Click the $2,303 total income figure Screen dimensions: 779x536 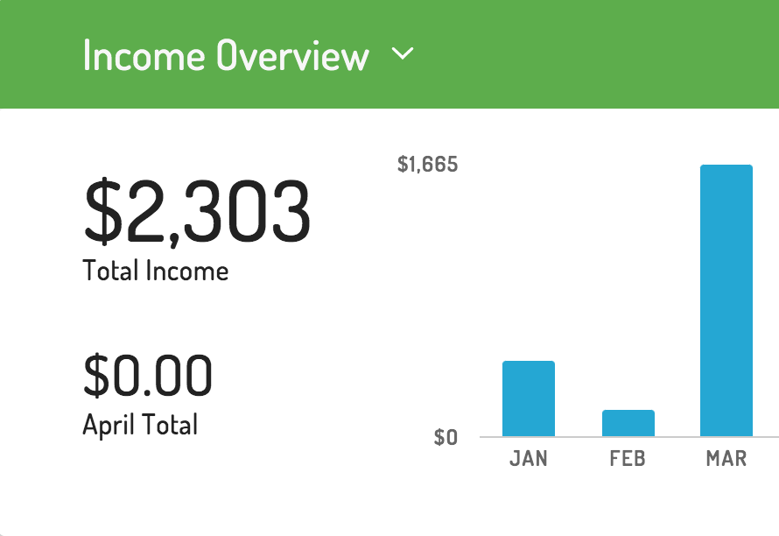click(197, 212)
